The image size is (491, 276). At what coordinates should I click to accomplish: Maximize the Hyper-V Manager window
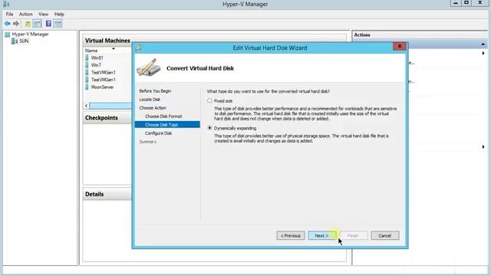pos(466,3)
